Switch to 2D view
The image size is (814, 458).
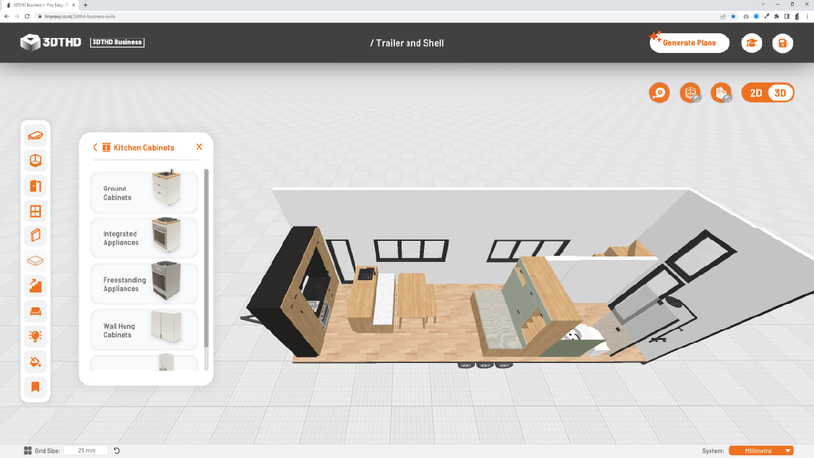pyautogui.click(x=756, y=93)
